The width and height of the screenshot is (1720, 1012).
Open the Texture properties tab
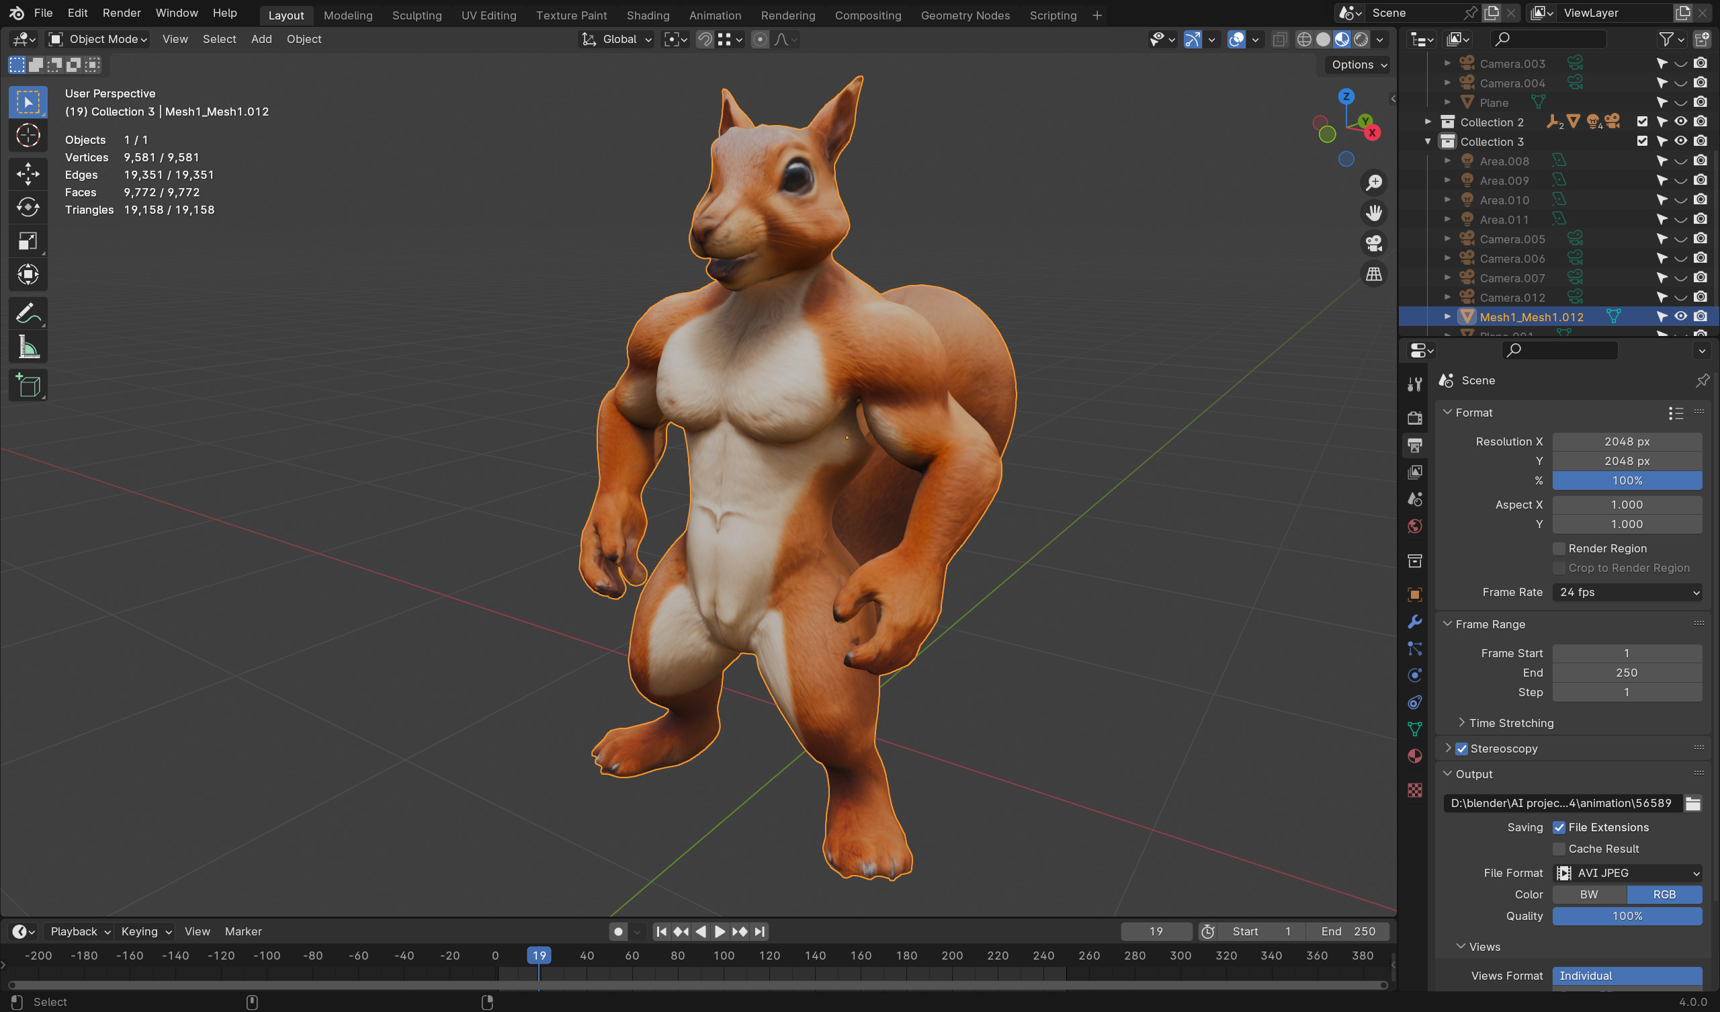1415,790
